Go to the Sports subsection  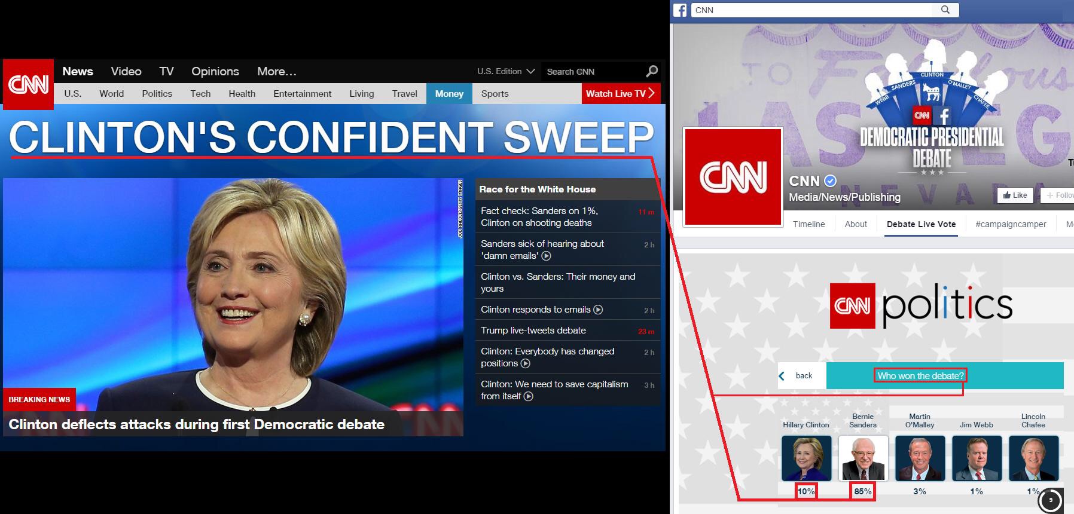495,94
